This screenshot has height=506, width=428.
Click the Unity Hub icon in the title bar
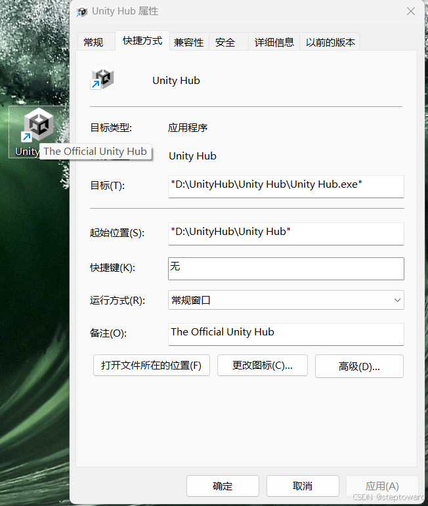point(81,12)
